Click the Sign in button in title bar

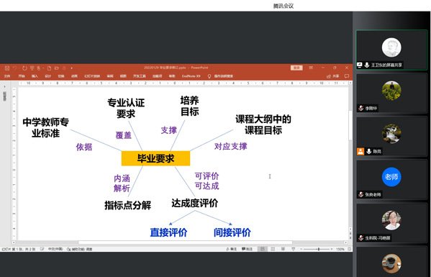(296, 68)
